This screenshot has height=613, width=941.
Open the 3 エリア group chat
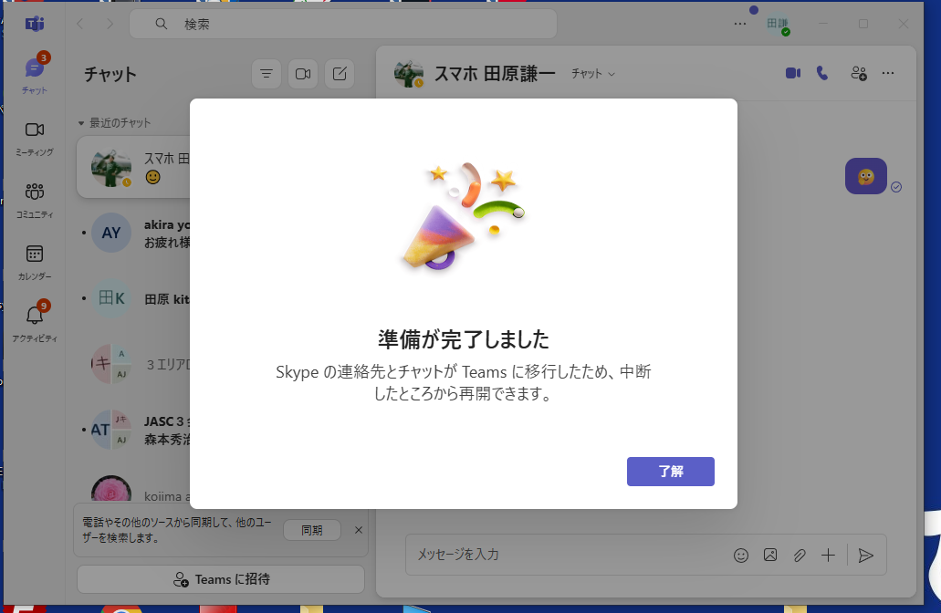pos(134,364)
